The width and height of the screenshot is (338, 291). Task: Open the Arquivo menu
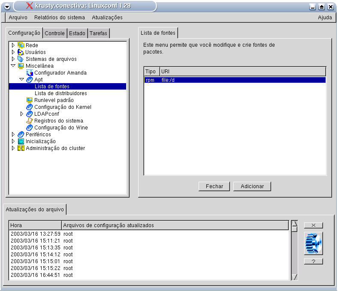18,18
